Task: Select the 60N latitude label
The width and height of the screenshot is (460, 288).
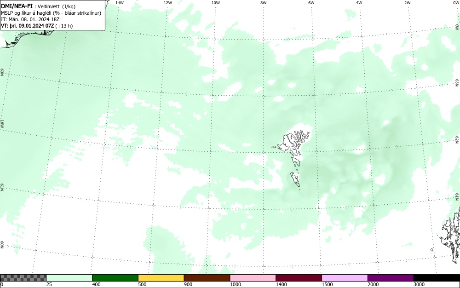Action: [2, 245]
